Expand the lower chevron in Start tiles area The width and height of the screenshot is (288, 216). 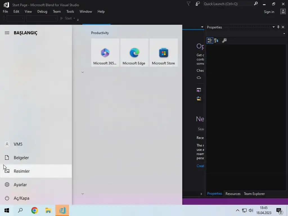[83, 193]
